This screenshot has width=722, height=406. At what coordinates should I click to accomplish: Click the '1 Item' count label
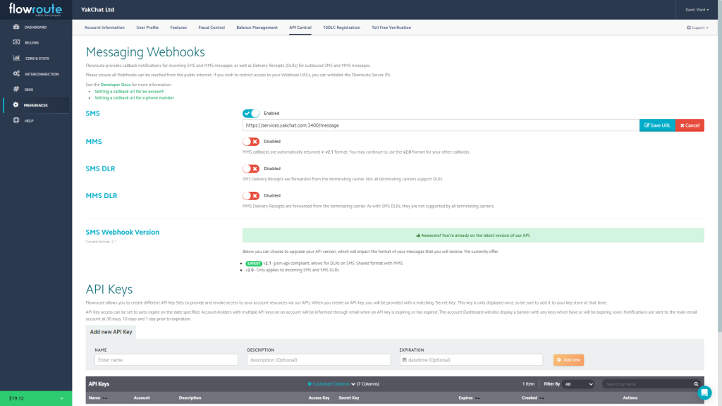tap(528, 384)
